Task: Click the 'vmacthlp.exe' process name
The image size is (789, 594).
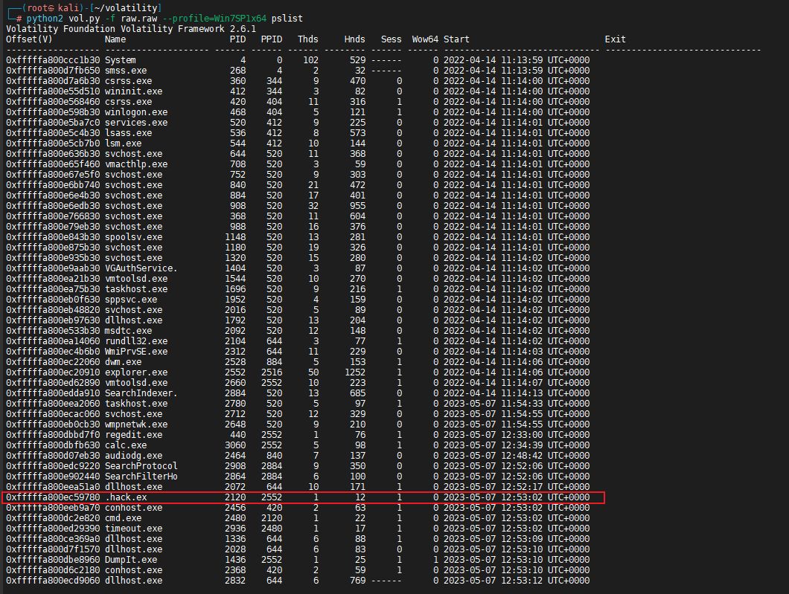Action: (x=136, y=164)
